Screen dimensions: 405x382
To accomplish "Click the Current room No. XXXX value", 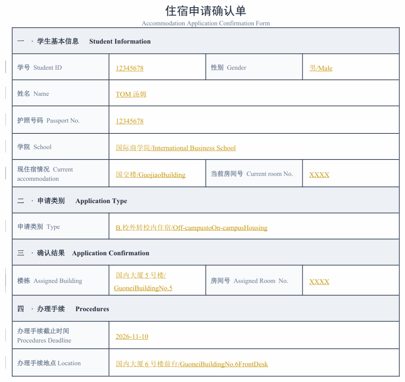I will [319, 175].
